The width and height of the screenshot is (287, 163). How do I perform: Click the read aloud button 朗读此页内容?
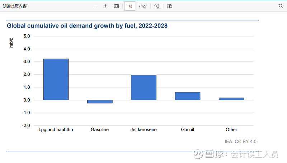tap(15, 6)
